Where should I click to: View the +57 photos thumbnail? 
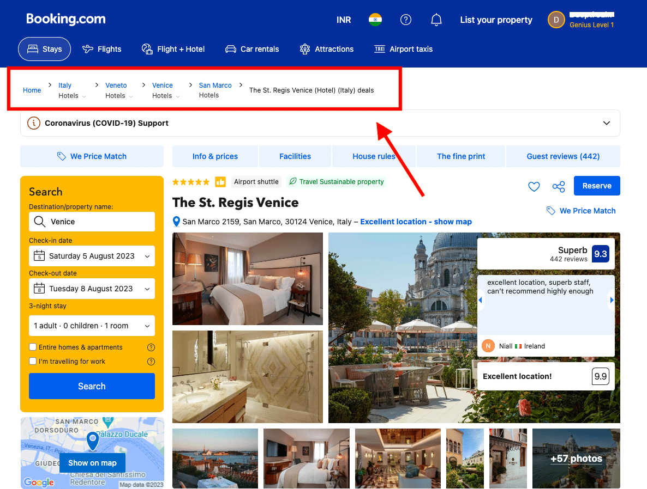point(576,459)
